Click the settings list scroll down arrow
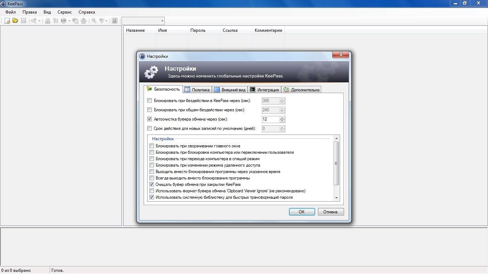488x274 pixels. pyautogui.click(x=336, y=198)
